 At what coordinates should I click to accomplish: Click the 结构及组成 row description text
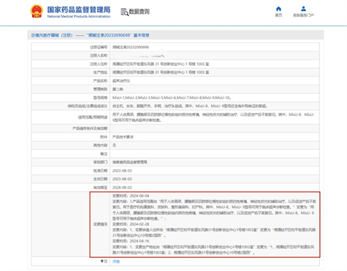click(x=189, y=106)
